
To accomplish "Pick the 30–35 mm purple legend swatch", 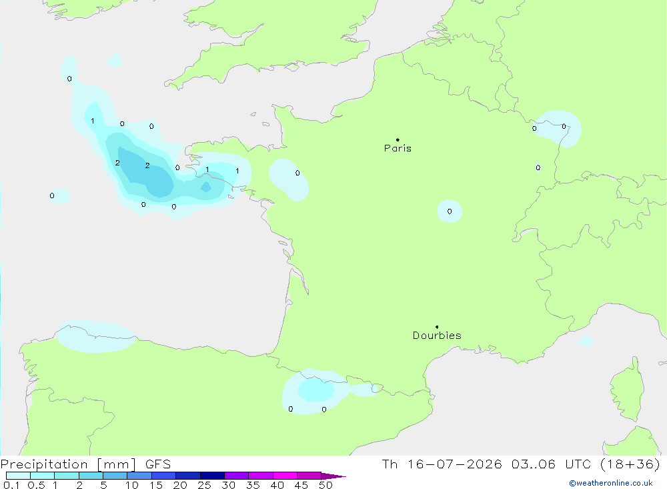I will (x=237, y=476).
